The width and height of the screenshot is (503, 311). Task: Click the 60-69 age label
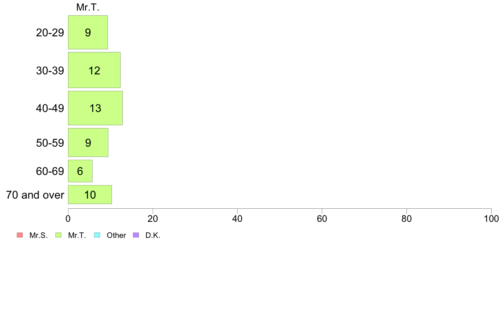click(50, 172)
